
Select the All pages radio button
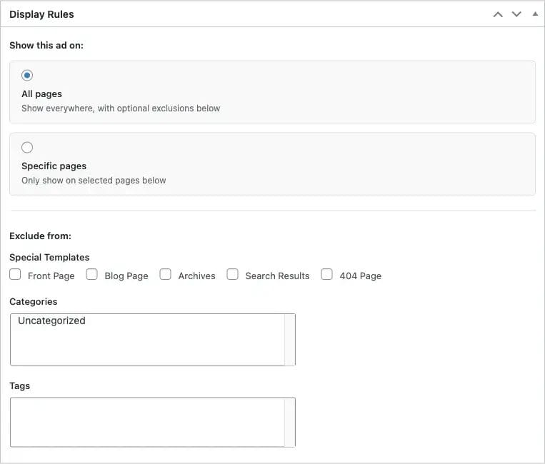27,75
